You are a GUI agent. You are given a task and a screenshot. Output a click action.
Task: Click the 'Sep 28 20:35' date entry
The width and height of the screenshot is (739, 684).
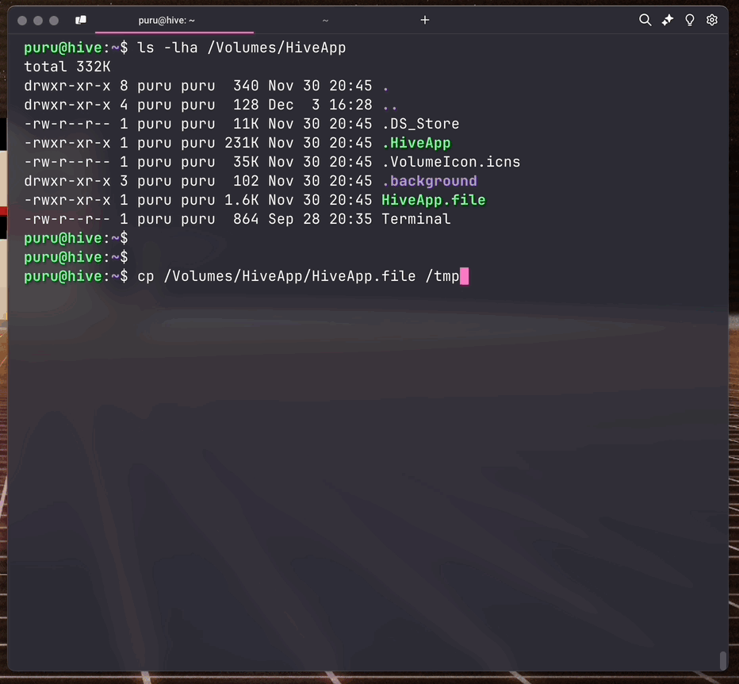320,219
